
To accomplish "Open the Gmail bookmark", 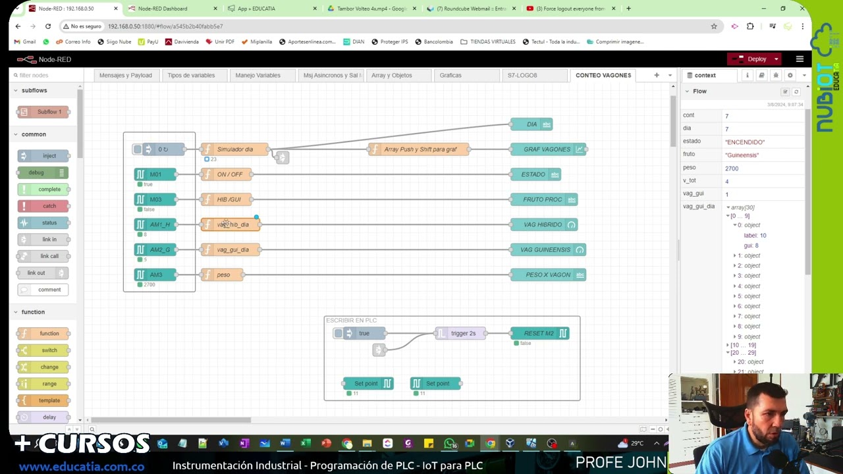I will tap(25, 41).
